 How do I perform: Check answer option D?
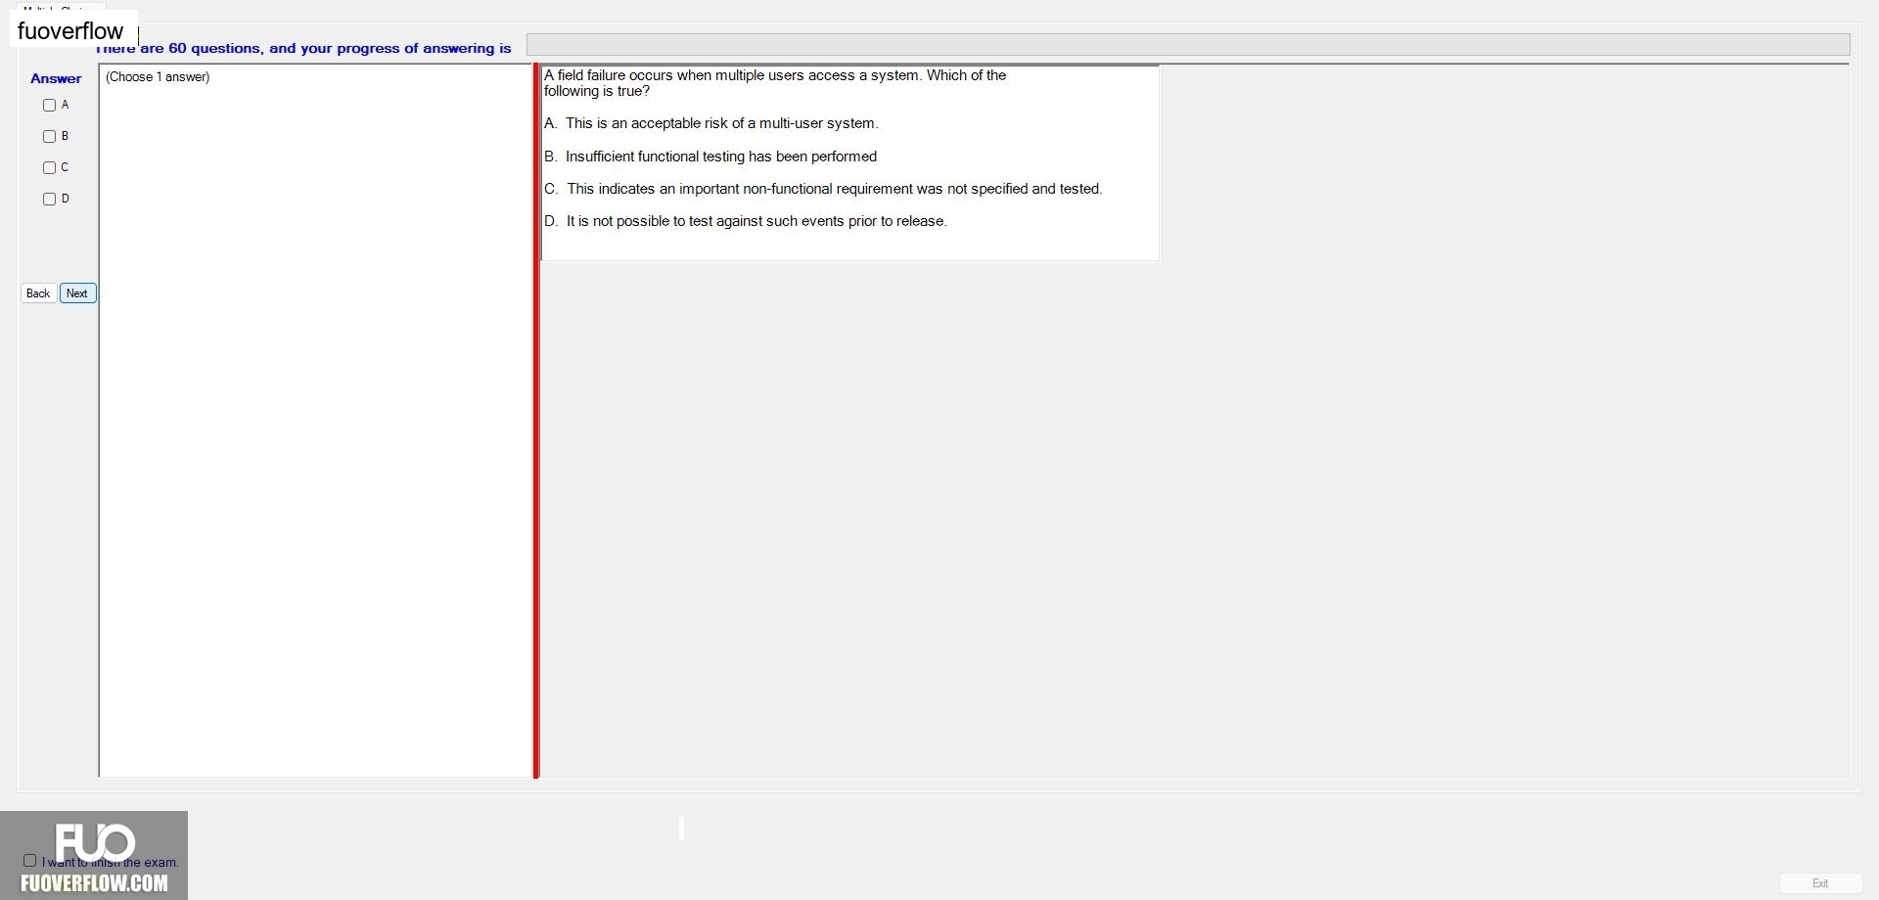[49, 200]
